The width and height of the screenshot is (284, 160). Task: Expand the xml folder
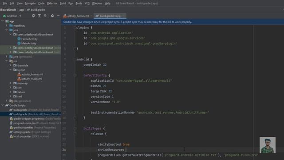point(11,96)
